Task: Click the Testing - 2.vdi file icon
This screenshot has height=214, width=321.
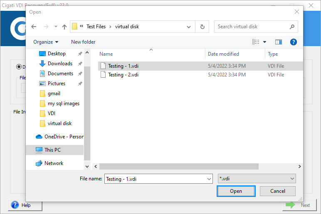Action: click(x=103, y=75)
